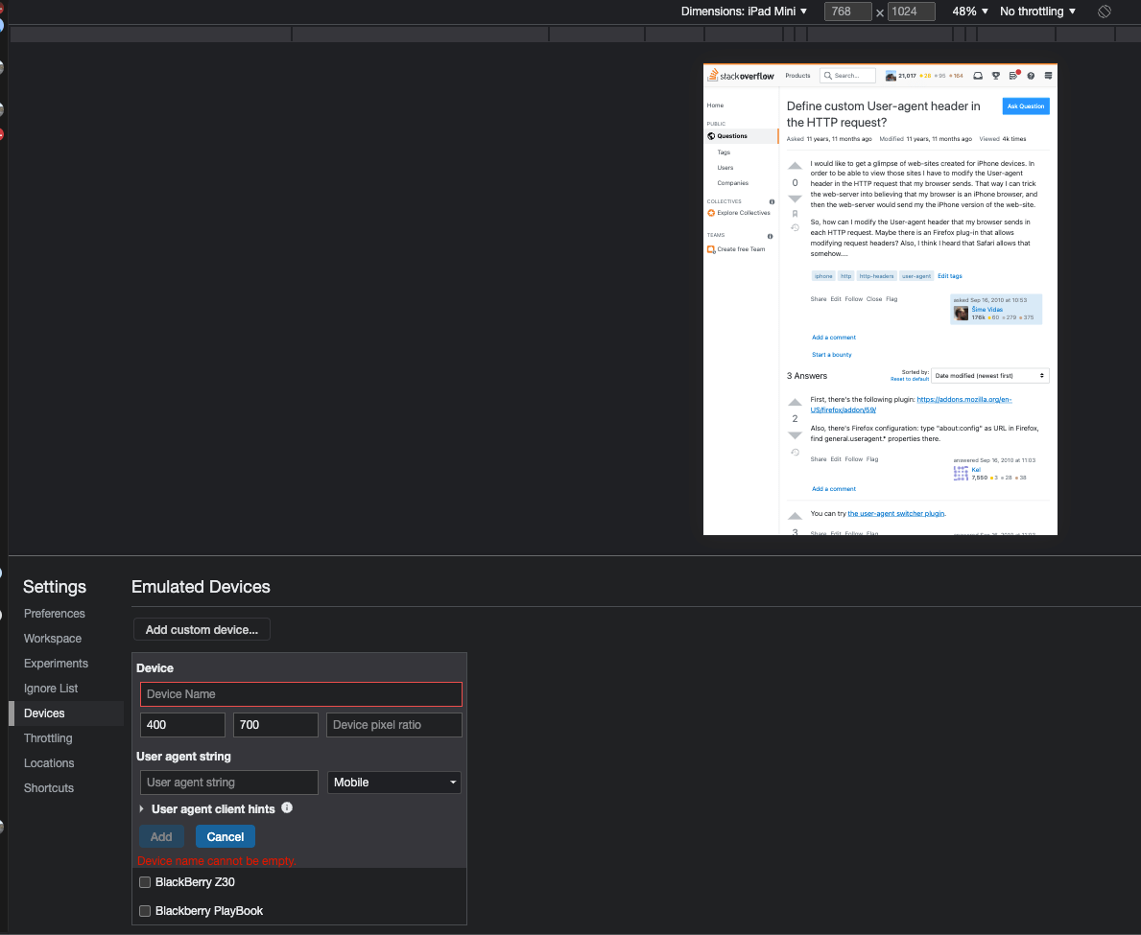Click the viewport width field showing 768
Viewport: 1141px width, 935px height.
pyautogui.click(x=847, y=12)
